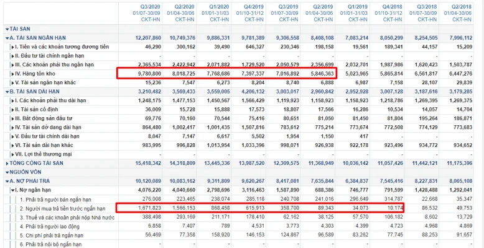This screenshot has height=248, width=484.
Task: Expand V. Đầu tư tài chính dài hạn
Action: pyautogui.click(x=12, y=136)
